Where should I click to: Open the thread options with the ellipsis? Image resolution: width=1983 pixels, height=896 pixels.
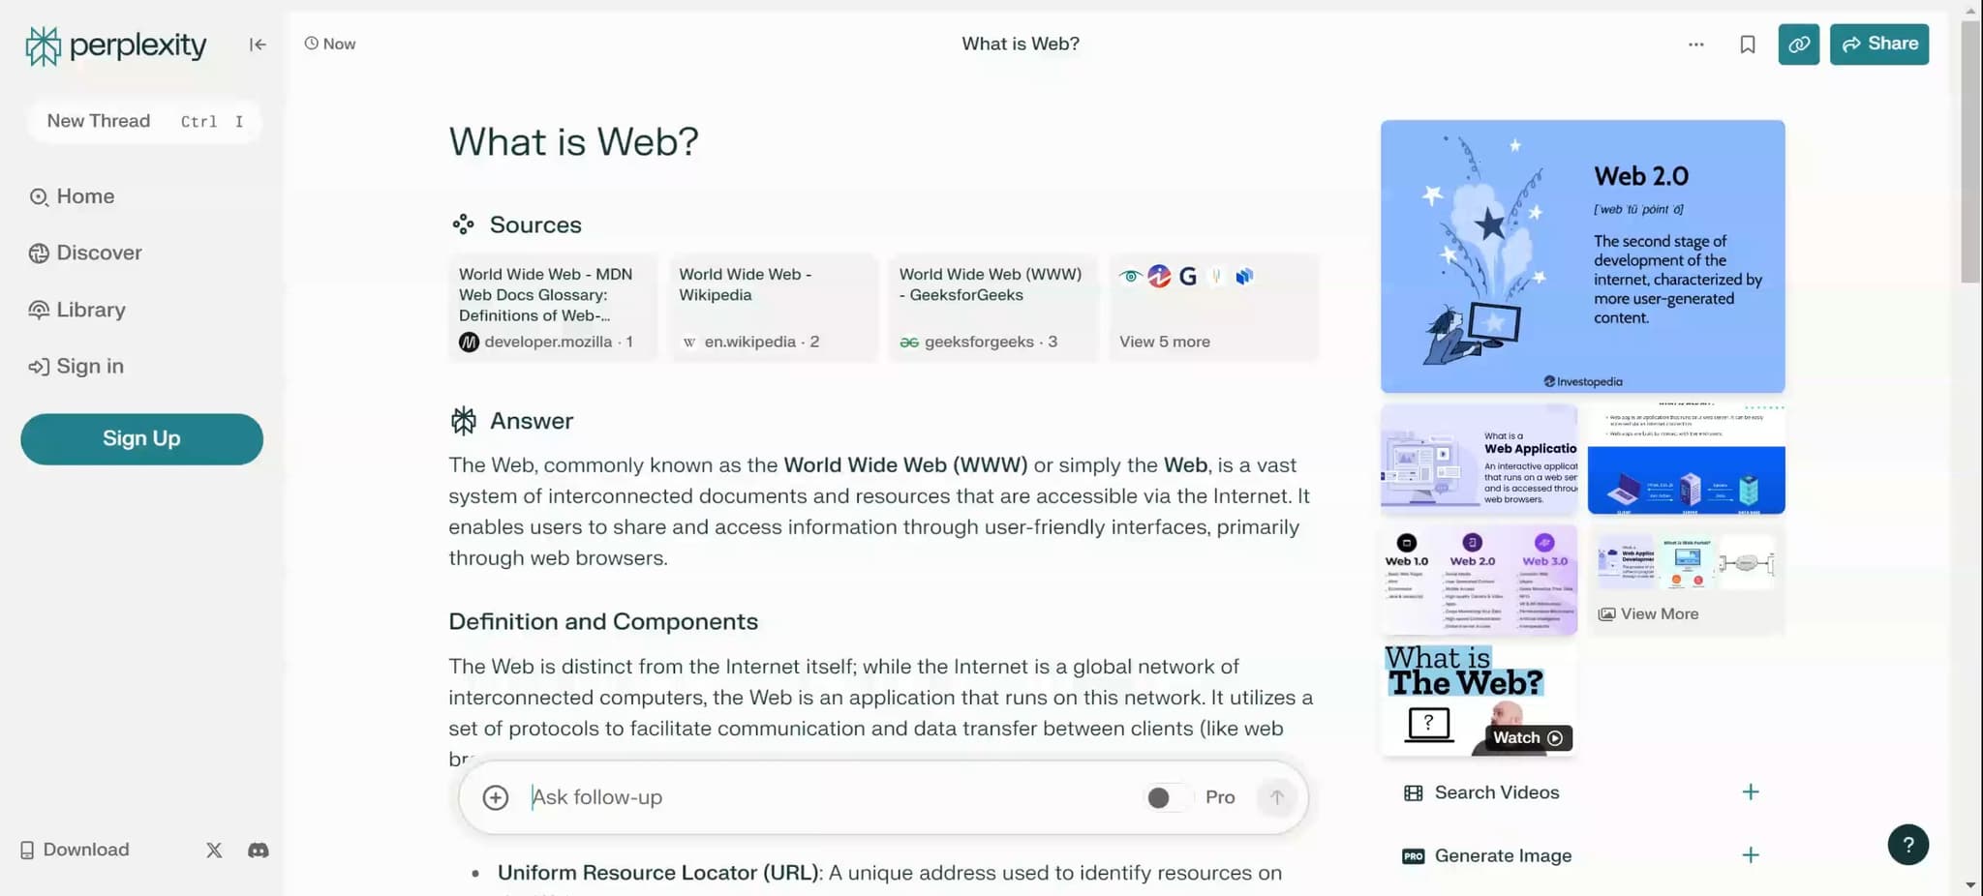[x=1695, y=44]
